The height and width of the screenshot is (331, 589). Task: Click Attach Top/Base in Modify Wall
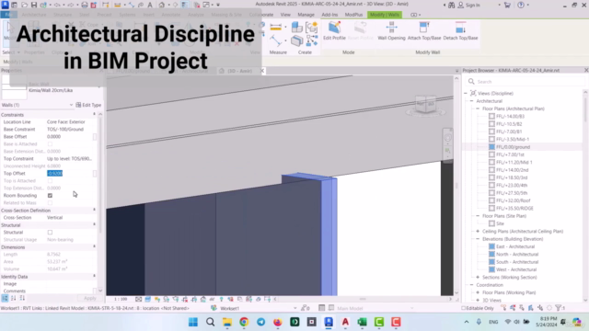coord(424,30)
